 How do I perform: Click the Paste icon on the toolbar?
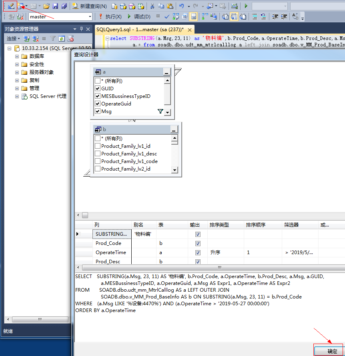click(170, 6)
